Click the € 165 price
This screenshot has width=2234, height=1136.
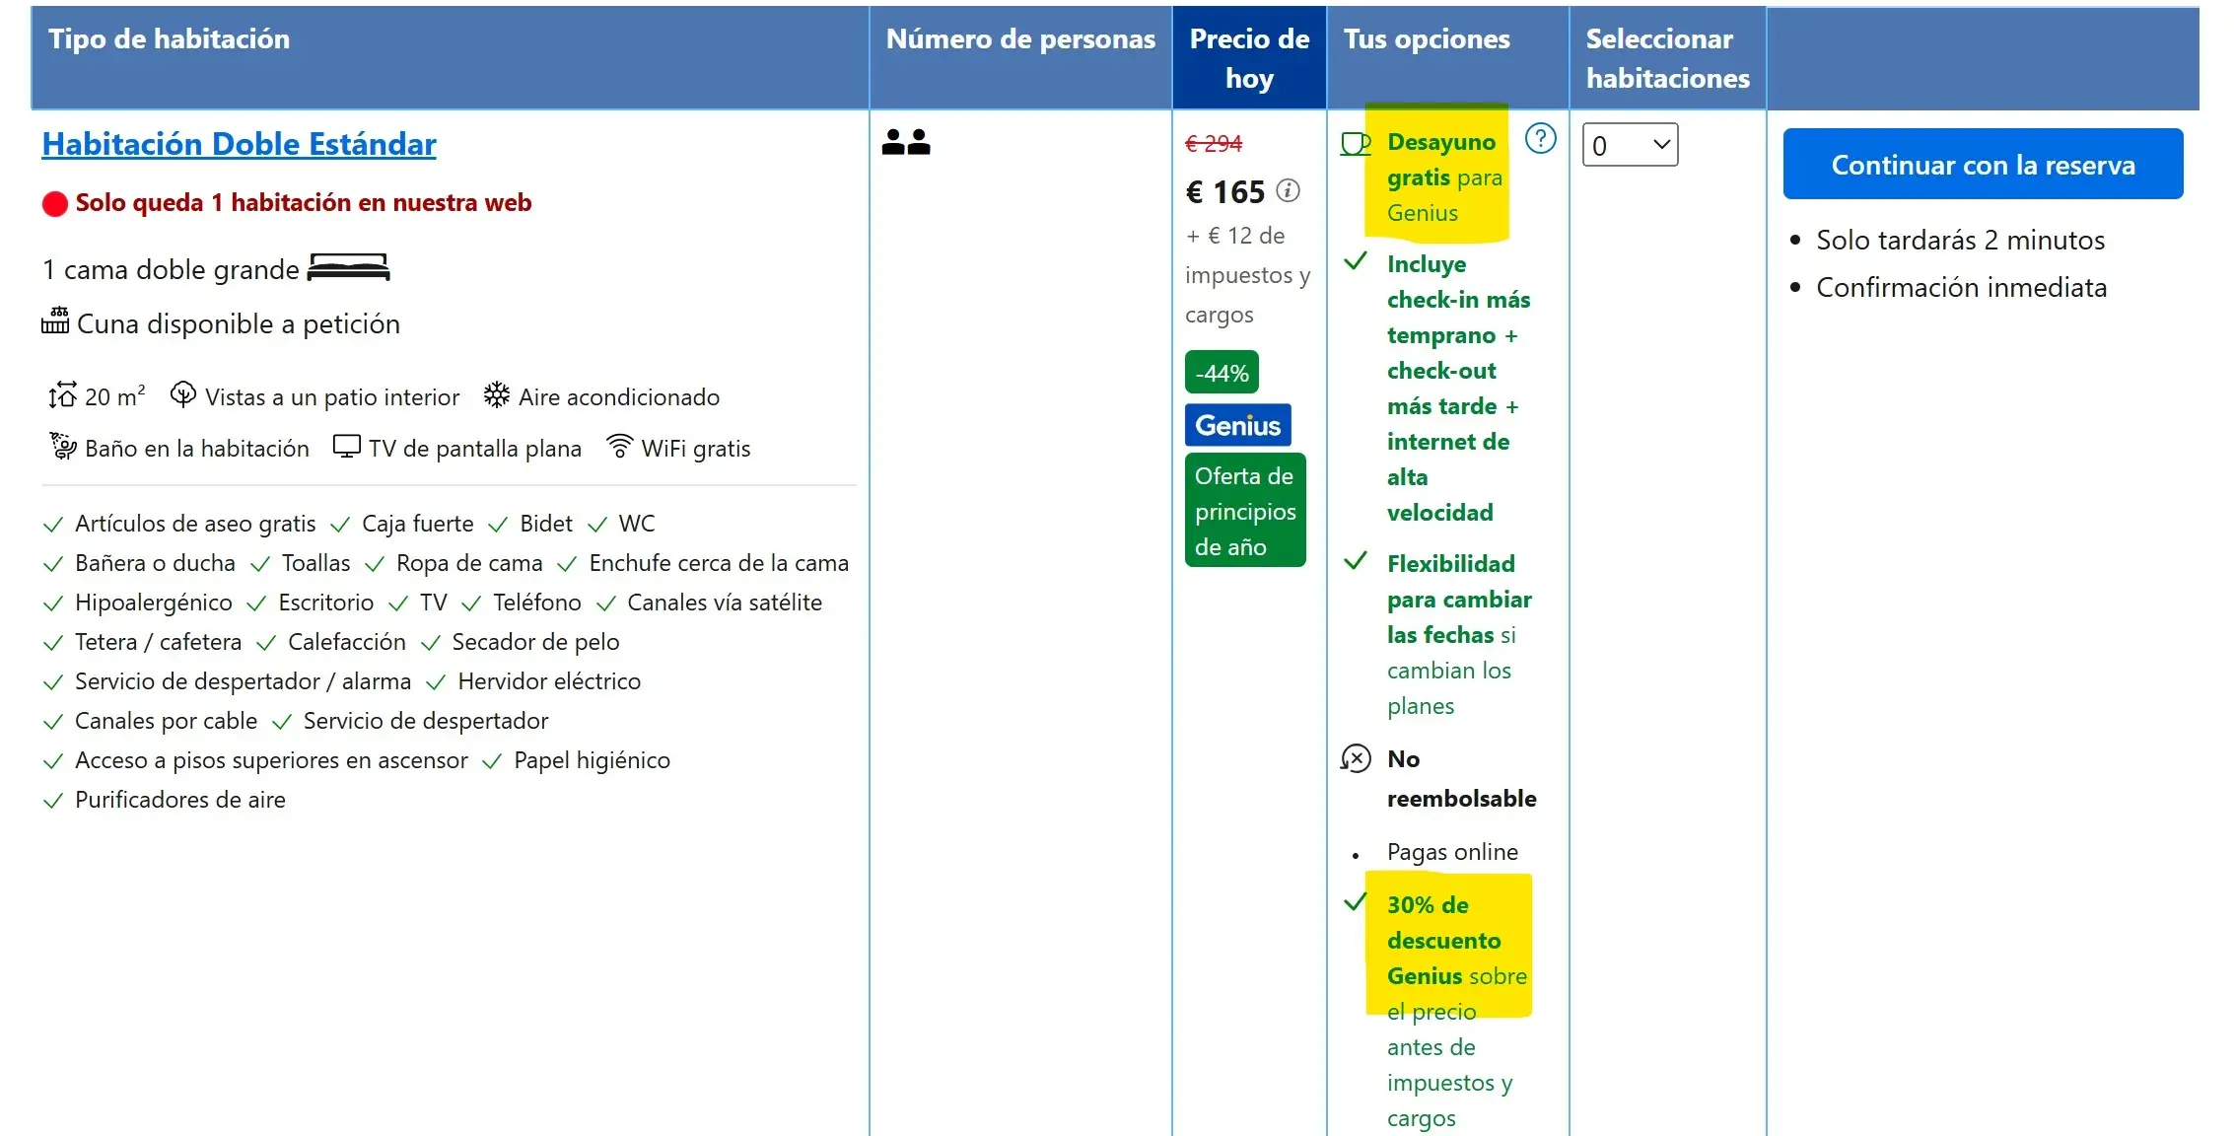(x=1224, y=191)
